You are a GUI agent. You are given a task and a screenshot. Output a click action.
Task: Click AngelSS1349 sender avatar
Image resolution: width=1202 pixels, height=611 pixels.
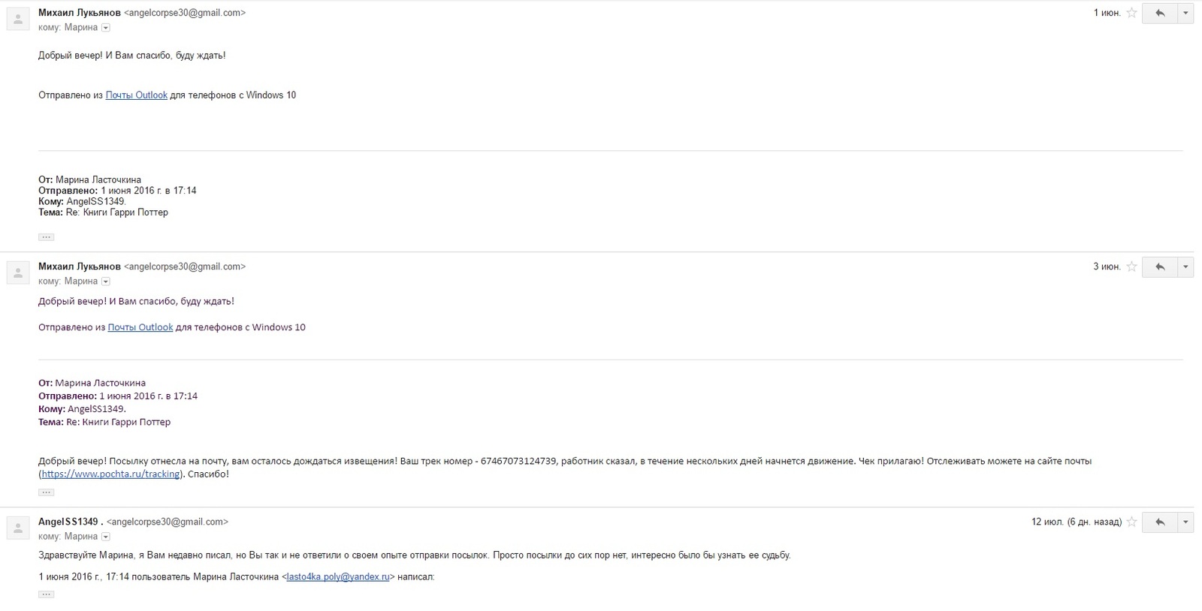(x=18, y=528)
